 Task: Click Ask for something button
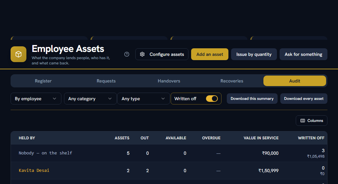click(x=303, y=54)
